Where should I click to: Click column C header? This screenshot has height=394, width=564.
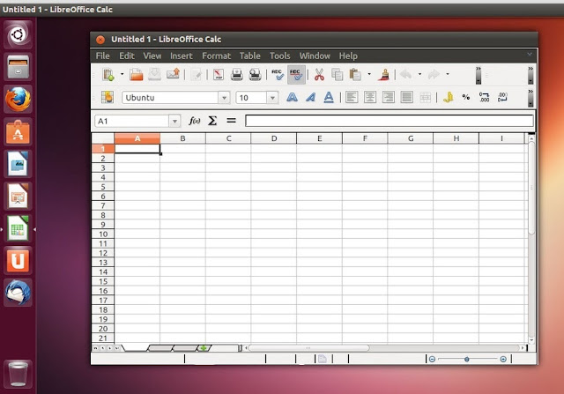click(228, 138)
